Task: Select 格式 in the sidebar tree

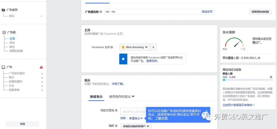Action: [11, 78]
